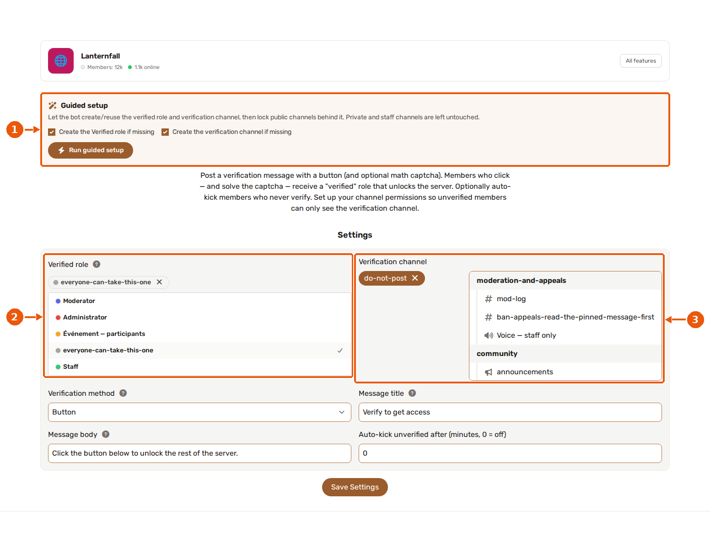
Task: Click the Save Settings button
Action: 355,487
